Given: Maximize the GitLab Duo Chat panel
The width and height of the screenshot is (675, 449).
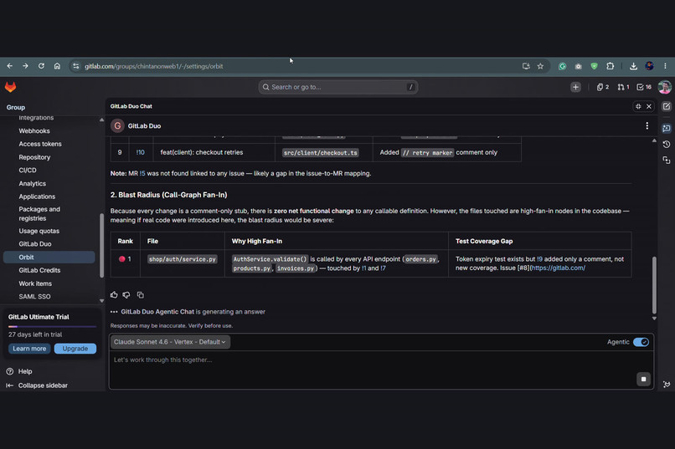Looking at the screenshot, I should 638,106.
